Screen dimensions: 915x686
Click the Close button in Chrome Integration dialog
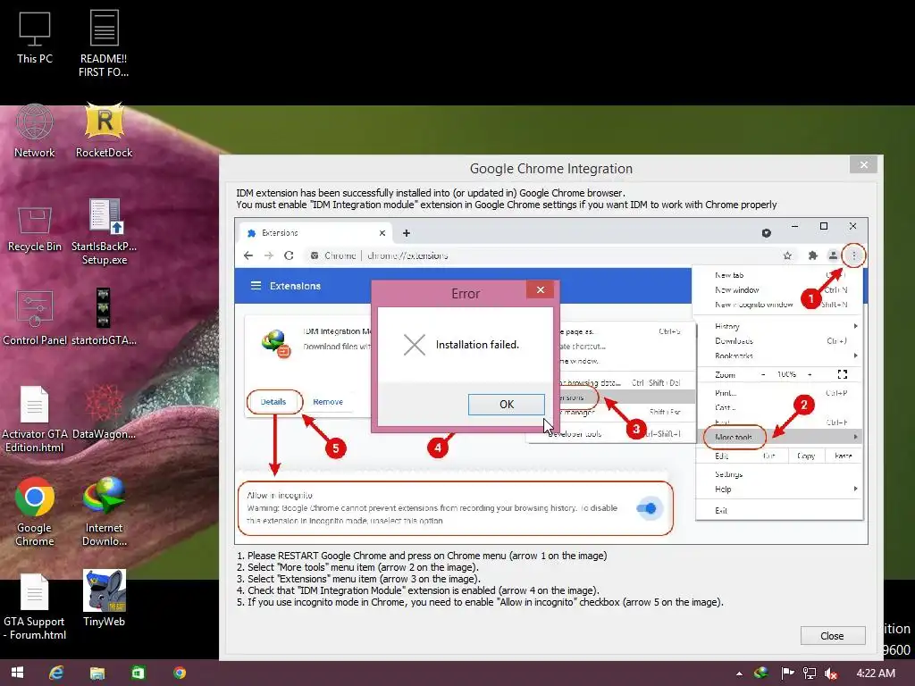(x=832, y=635)
